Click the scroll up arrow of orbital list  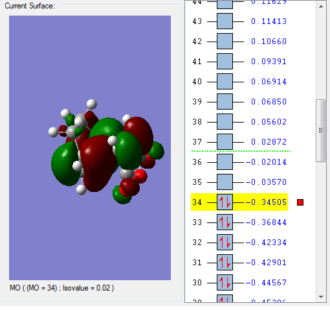click(321, 6)
